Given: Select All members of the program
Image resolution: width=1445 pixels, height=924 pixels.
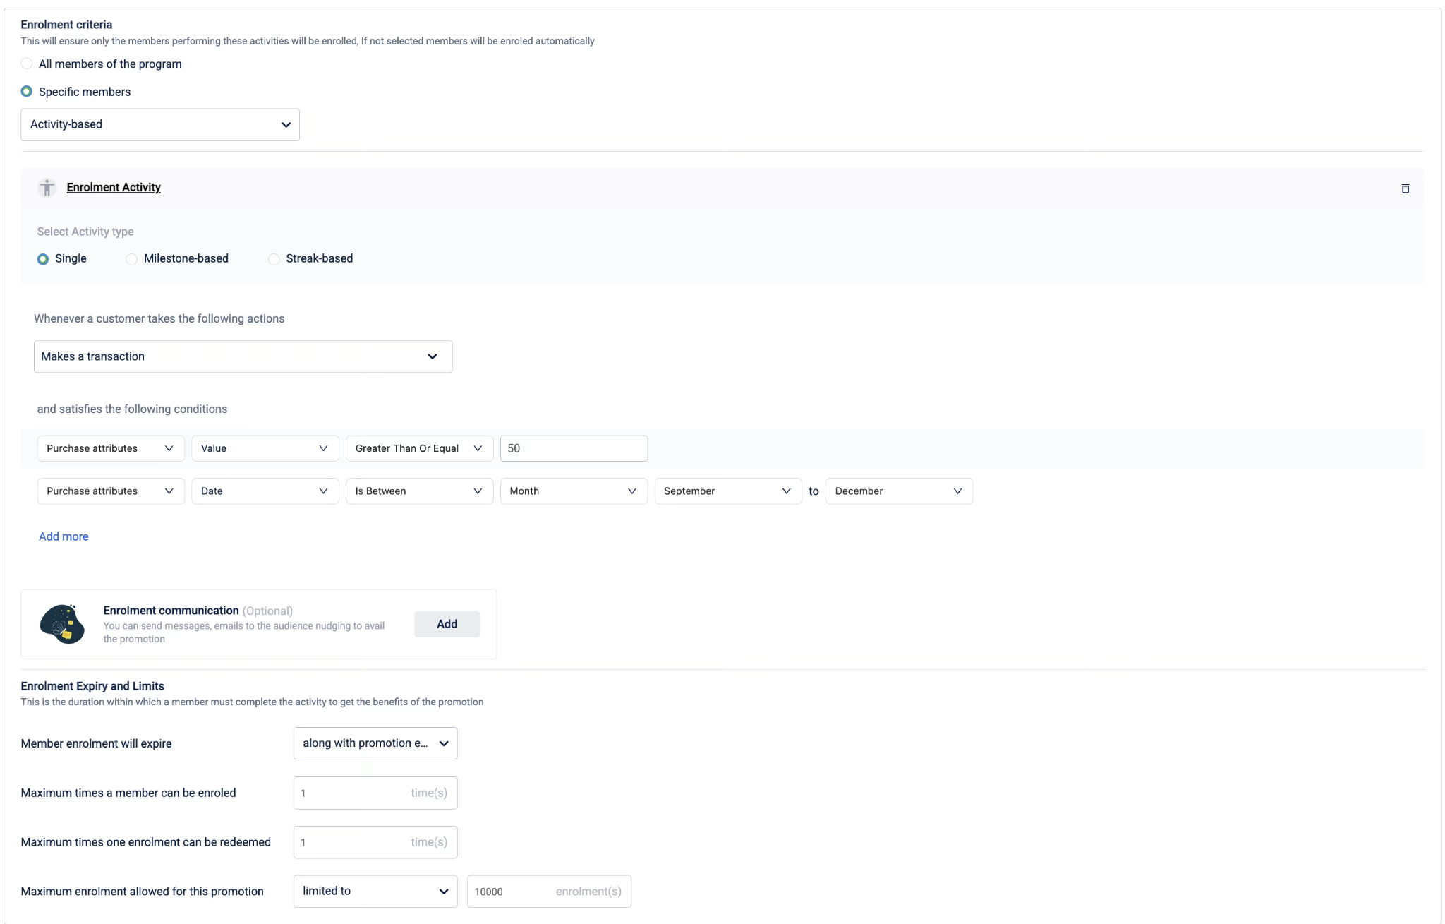Looking at the screenshot, I should pos(27,64).
